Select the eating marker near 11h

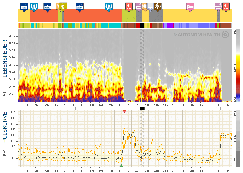[58, 7]
